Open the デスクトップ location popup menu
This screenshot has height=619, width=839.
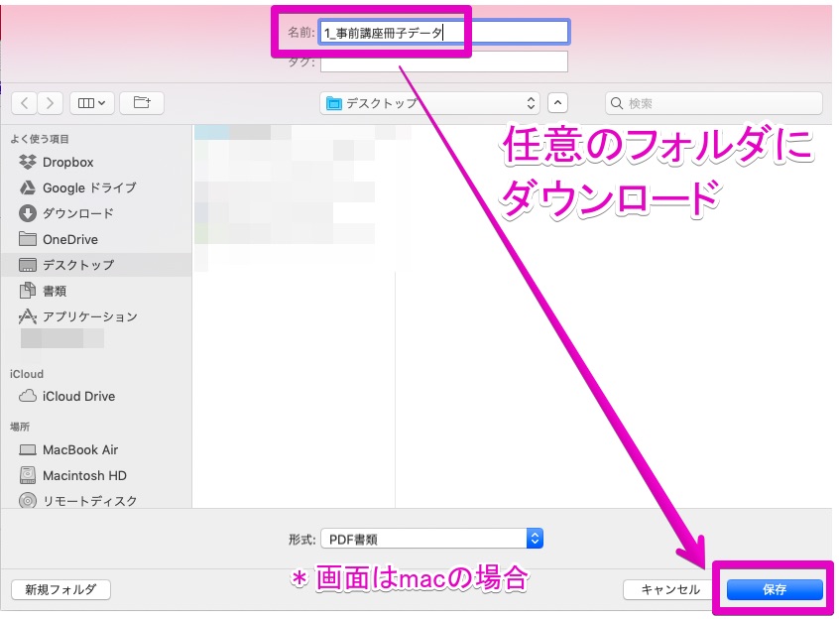429,103
